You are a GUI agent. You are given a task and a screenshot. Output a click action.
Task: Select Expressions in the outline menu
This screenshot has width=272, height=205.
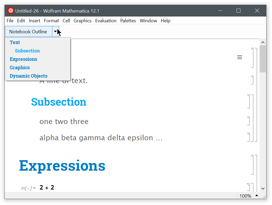(23, 59)
